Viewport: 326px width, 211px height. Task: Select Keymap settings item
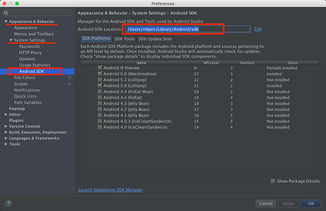click(x=17, y=109)
